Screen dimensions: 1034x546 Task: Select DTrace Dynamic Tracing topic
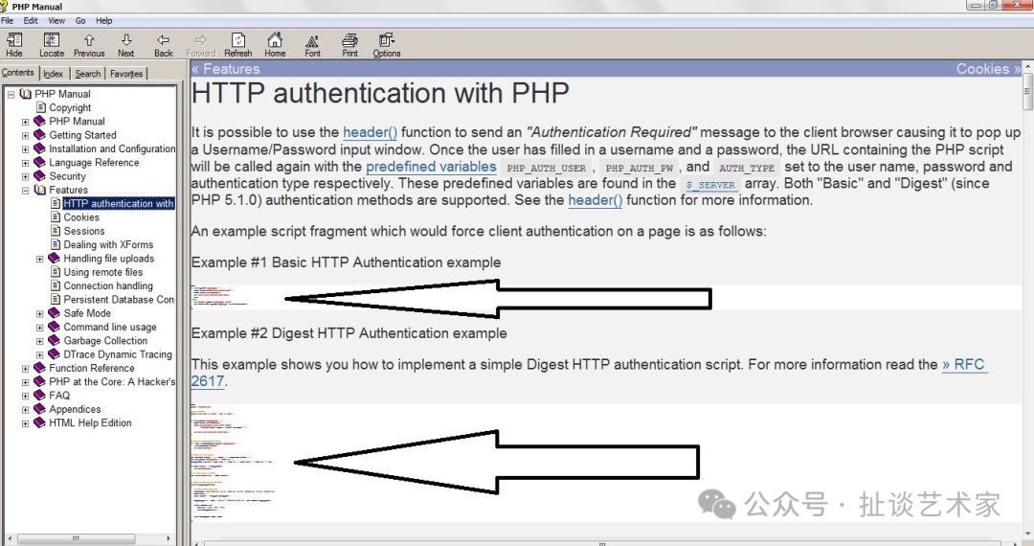[118, 354]
